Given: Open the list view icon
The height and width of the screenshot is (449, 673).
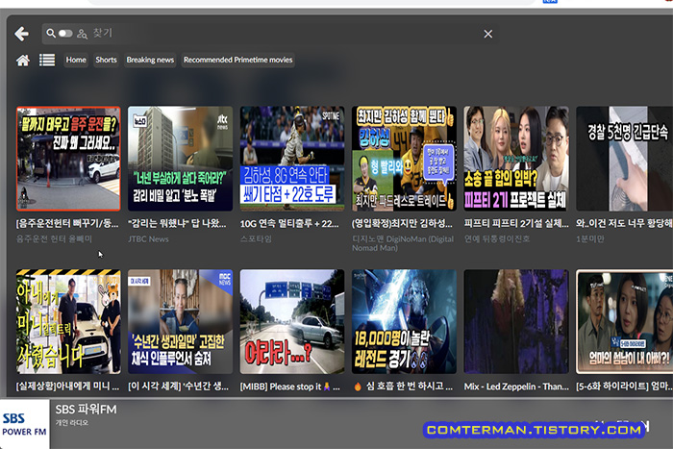Looking at the screenshot, I should pyautogui.click(x=47, y=61).
